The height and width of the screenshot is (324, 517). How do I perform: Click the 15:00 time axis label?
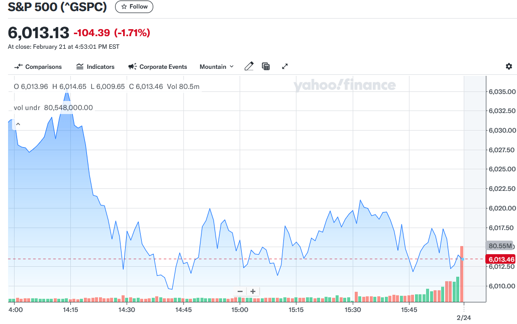240,310
